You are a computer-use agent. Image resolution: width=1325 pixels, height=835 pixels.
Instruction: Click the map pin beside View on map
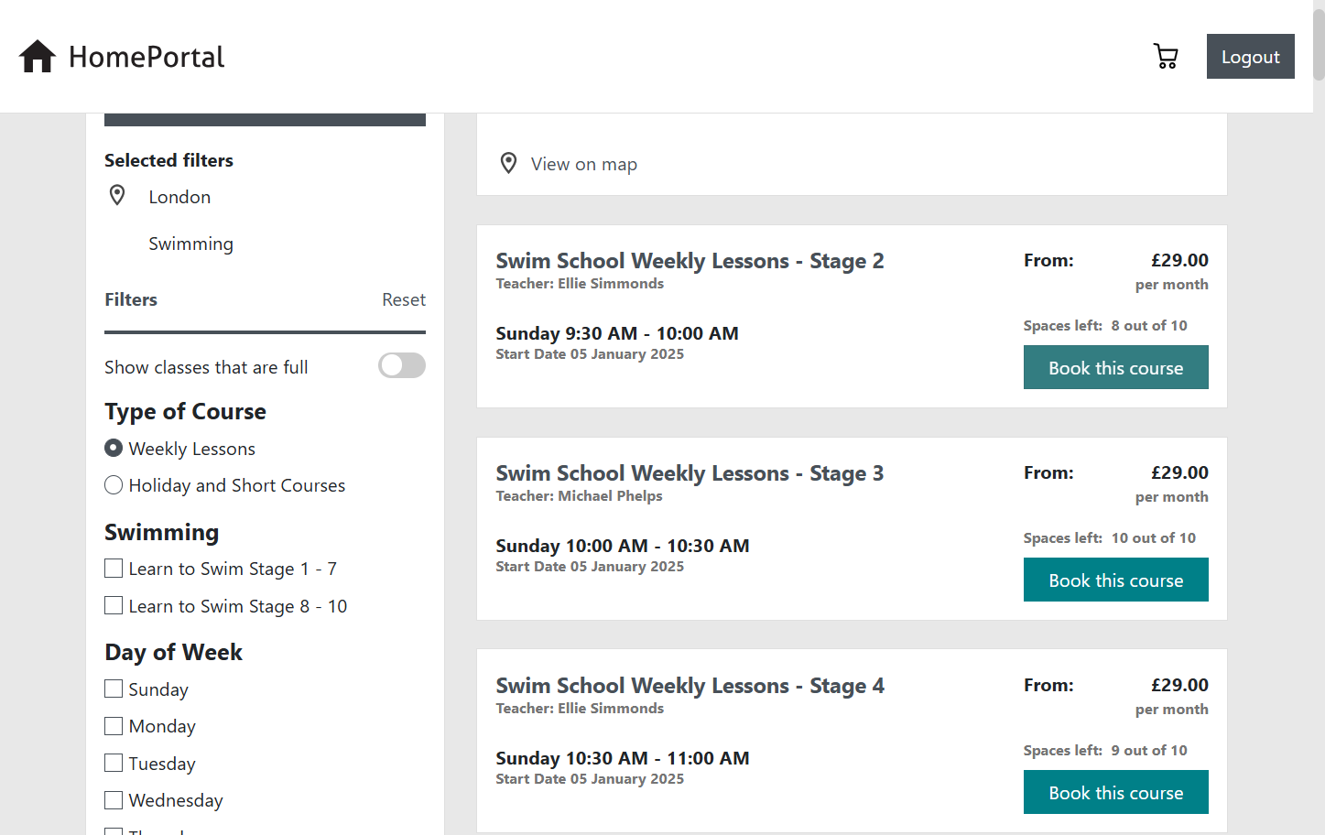508,164
